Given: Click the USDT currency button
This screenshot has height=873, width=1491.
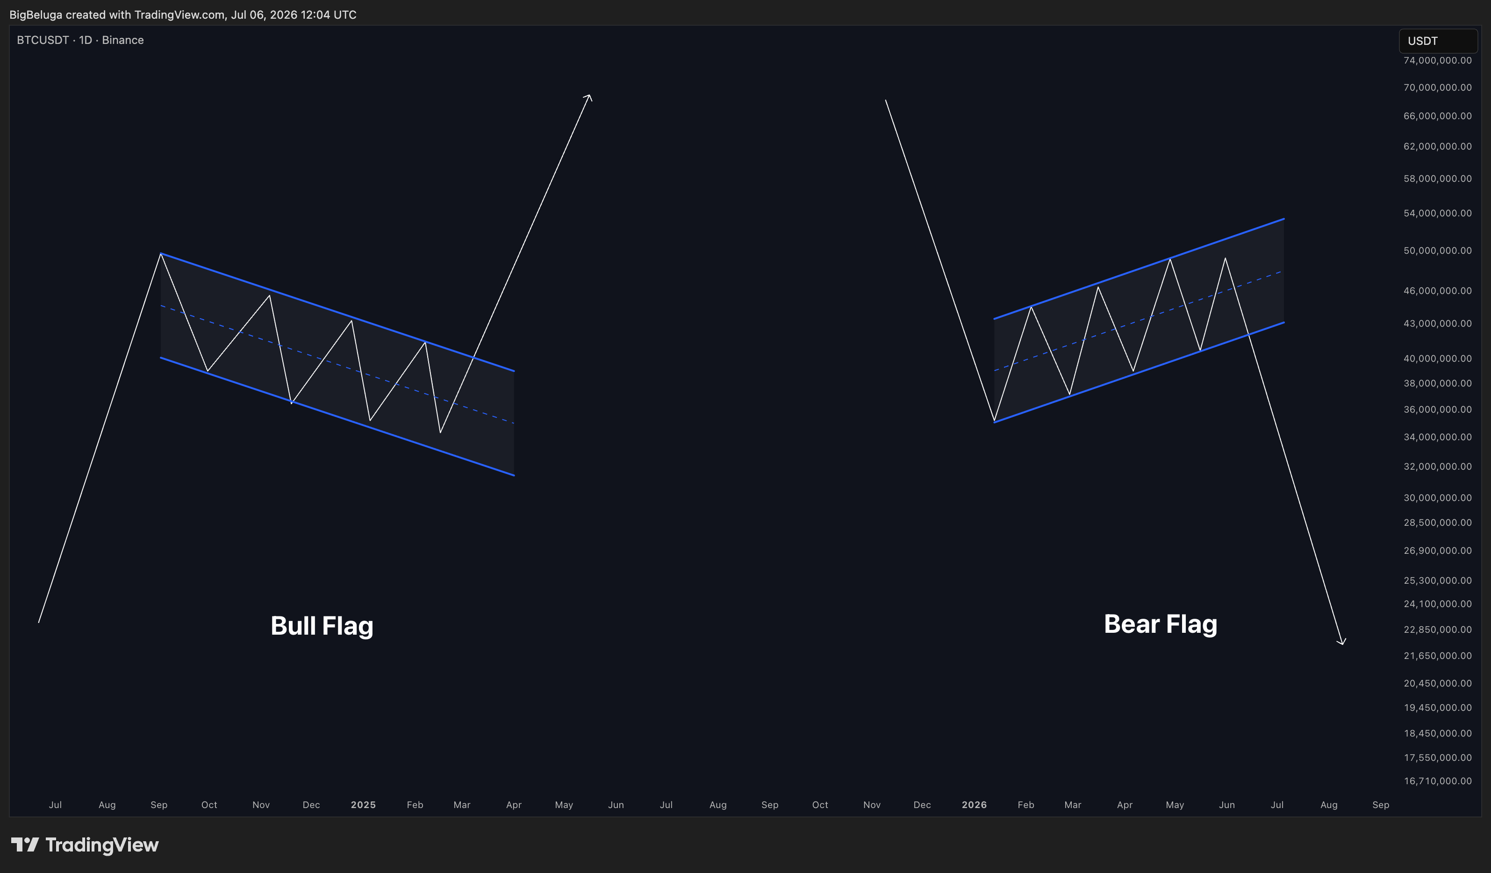Looking at the screenshot, I should coord(1438,41).
